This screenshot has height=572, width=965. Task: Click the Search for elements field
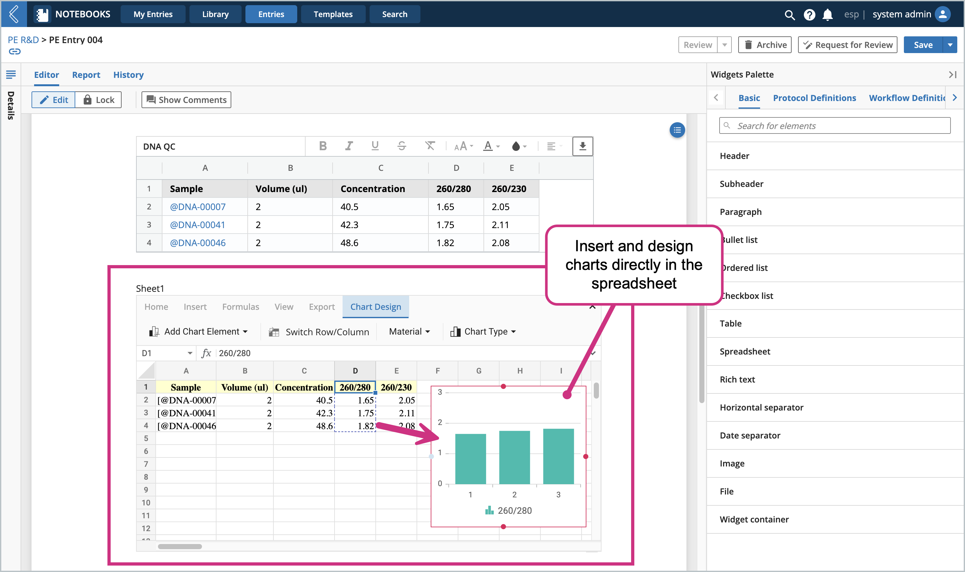tap(835, 126)
